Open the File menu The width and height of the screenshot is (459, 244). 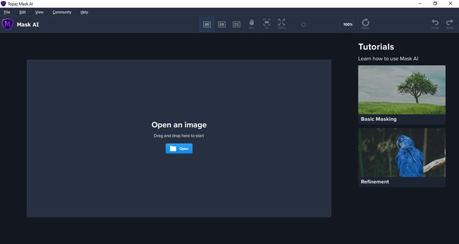click(x=7, y=12)
